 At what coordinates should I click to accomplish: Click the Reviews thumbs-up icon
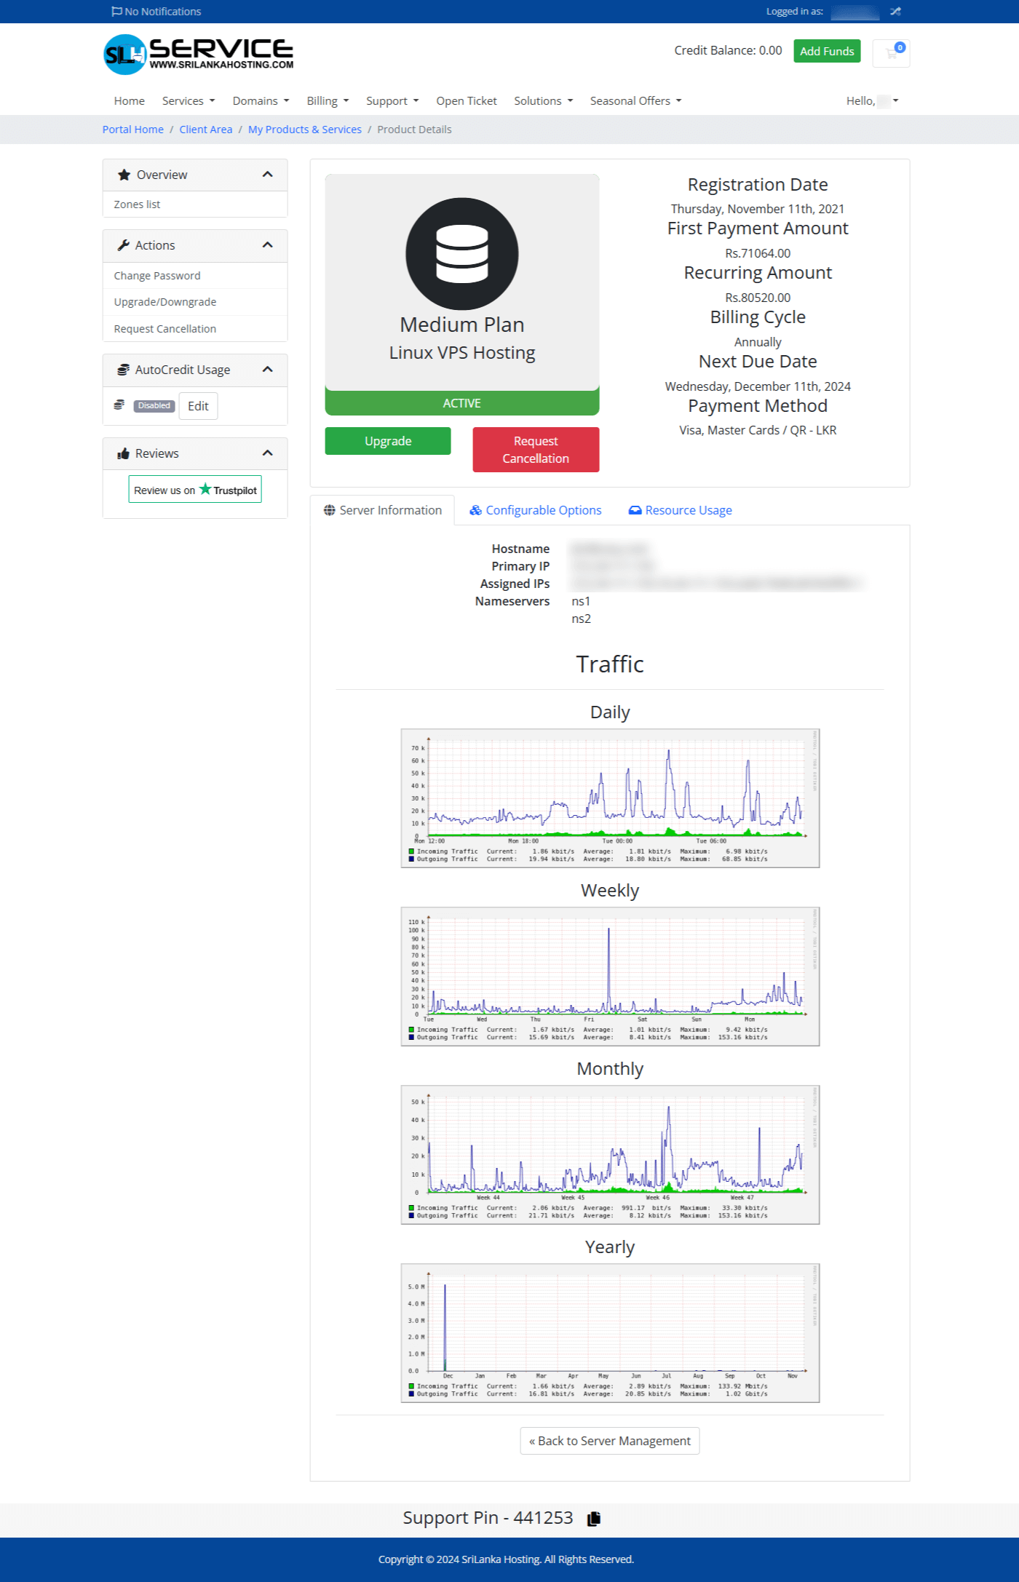click(124, 453)
